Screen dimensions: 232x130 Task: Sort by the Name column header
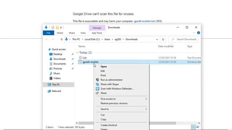82,46
